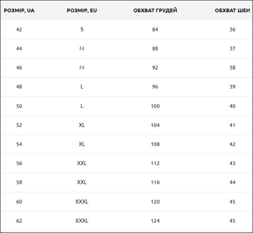Click neck girth value 43
This screenshot has width=253, height=233.
click(x=232, y=163)
